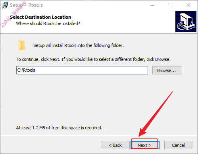Go to previous step with < Back
198x154 pixels.
(x=115, y=145)
